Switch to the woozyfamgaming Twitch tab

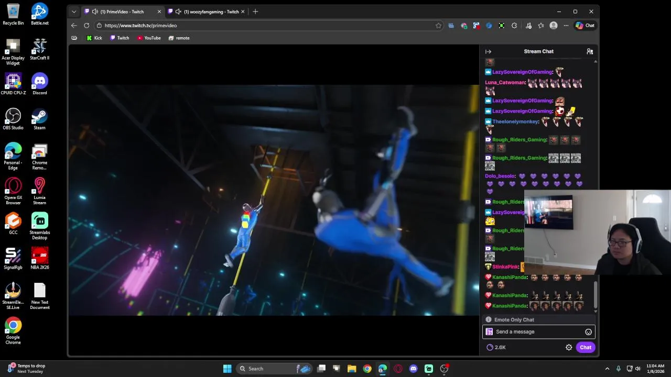tap(208, 12)
